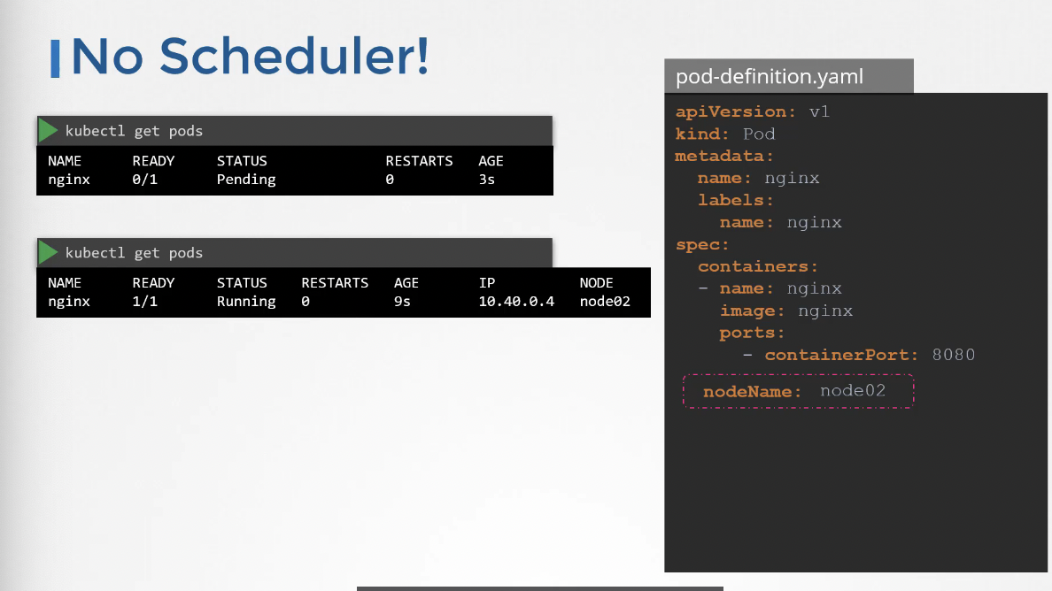Select the "Running" status value
Viewport: 1052px width, 591px height.
tap(246, 303)
